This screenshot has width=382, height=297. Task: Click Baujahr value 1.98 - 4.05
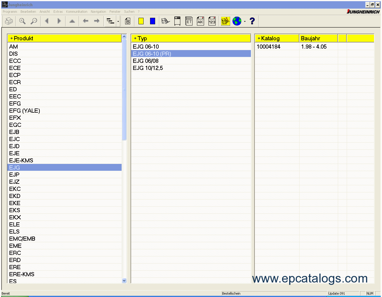pyautogui.click(x=314, y=47)
